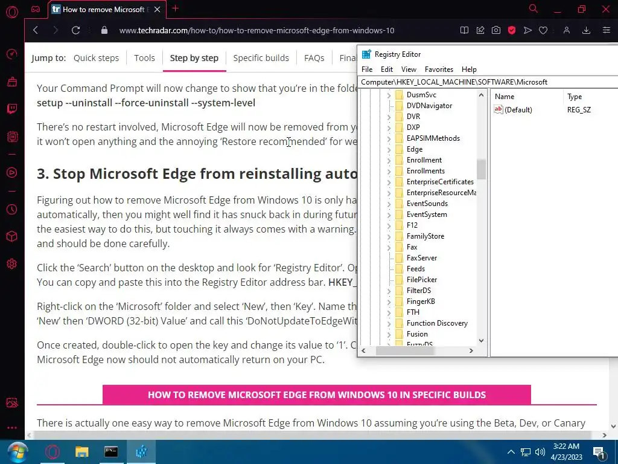Expand the Edge registry key

click(389, 150)
